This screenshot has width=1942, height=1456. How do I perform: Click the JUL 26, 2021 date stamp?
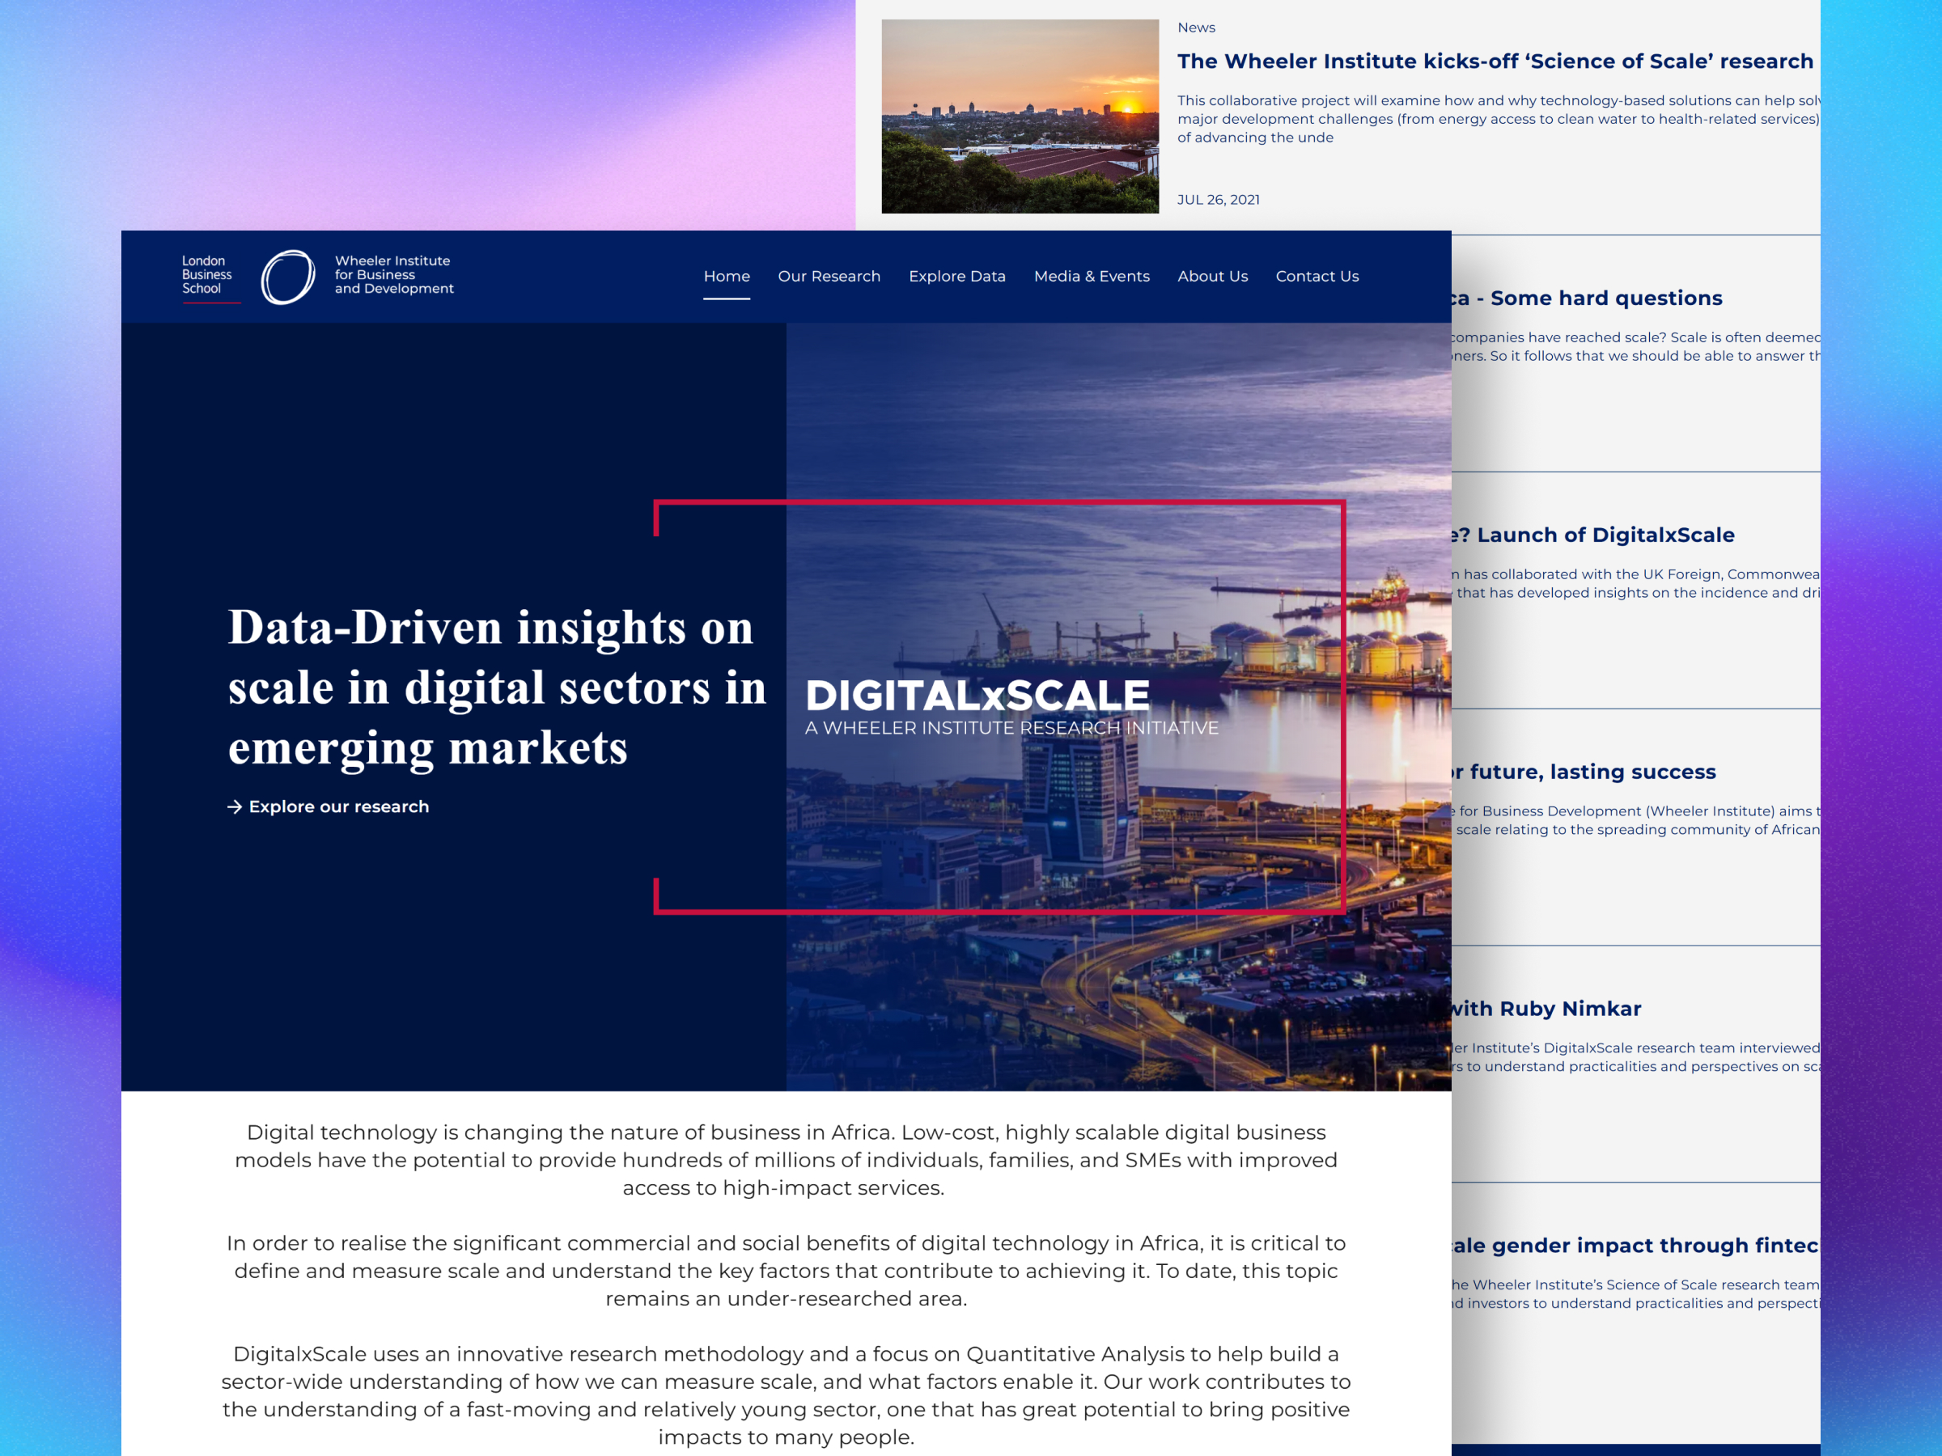click(1219, 199)
